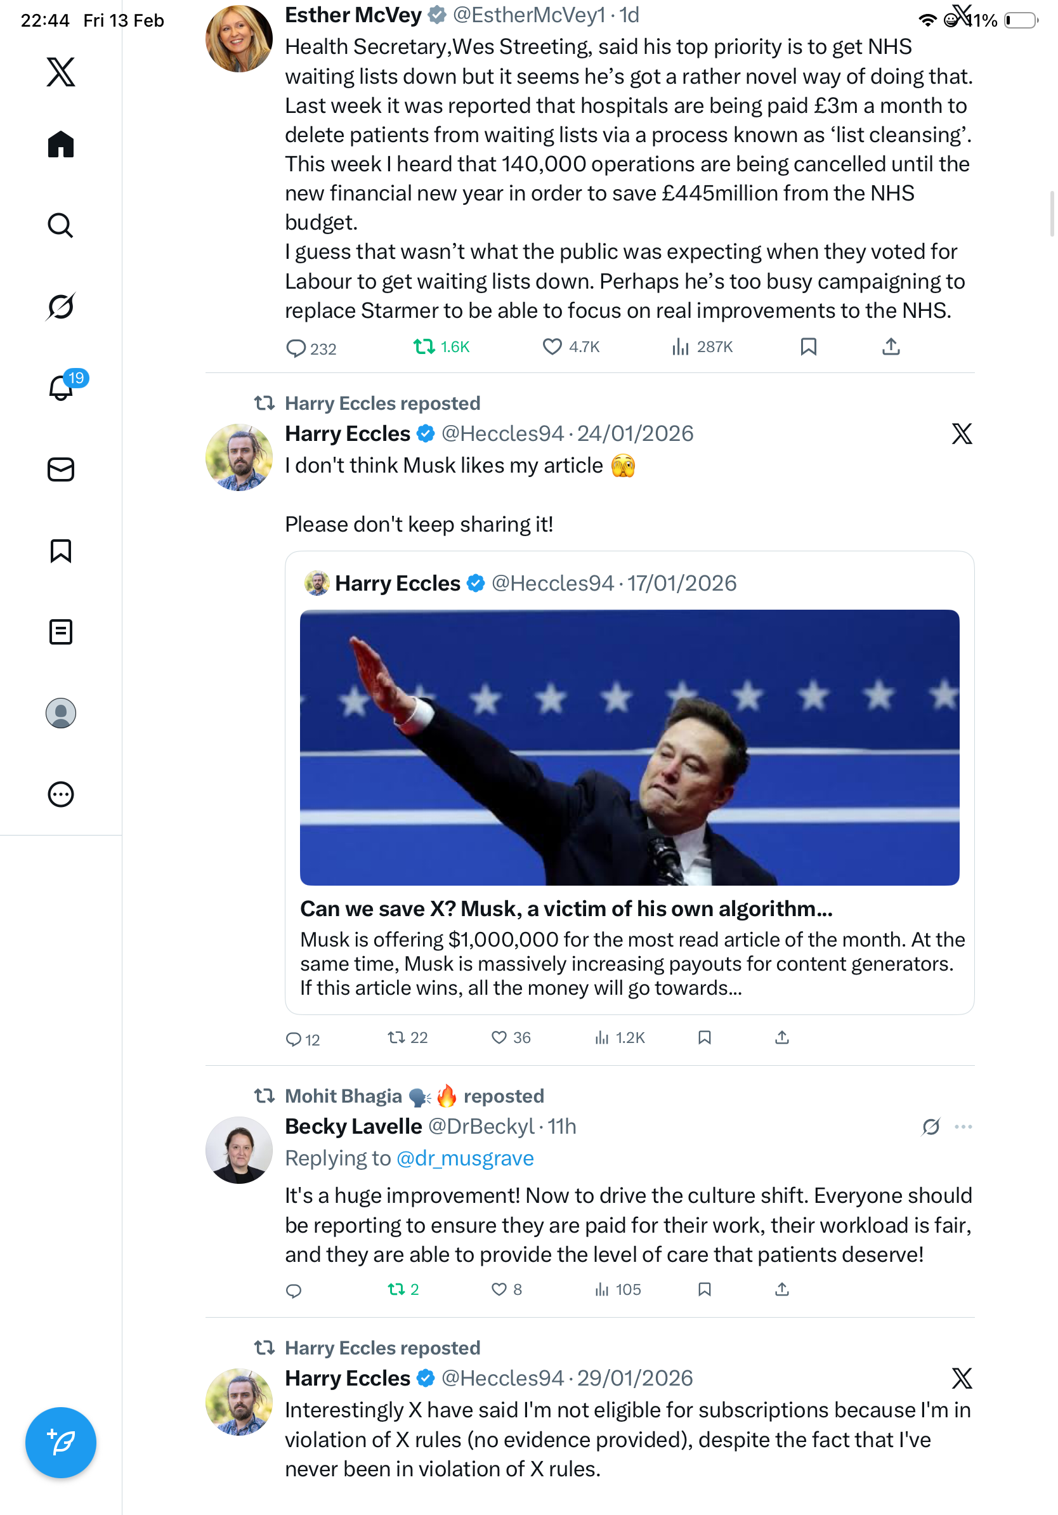The width and height of the screenshot is (1058, 1515).
Task: Bookmark Becky Lavelle's reply
Action: (704, 1289)
